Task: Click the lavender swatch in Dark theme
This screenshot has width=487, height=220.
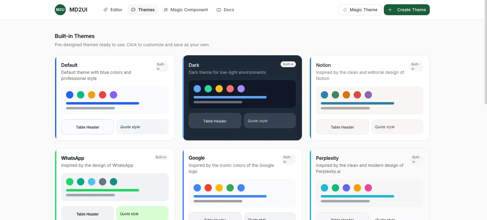Action: click(x=241, y=89)
